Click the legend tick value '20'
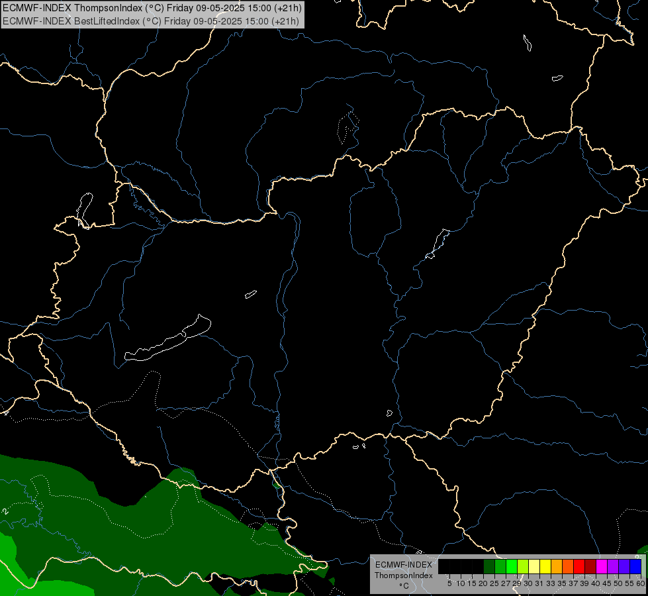 pos(483,583)
